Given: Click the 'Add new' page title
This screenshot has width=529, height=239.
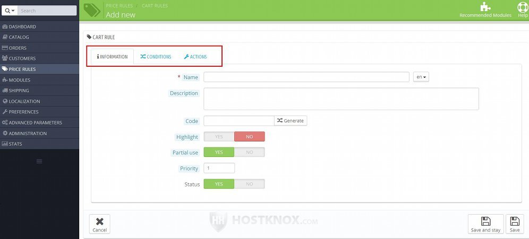Looking at the screenshot, I should coord(121,15).
